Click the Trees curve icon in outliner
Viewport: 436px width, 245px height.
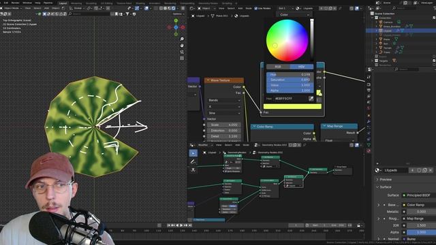pyautogui.click(x=381, y=52)
